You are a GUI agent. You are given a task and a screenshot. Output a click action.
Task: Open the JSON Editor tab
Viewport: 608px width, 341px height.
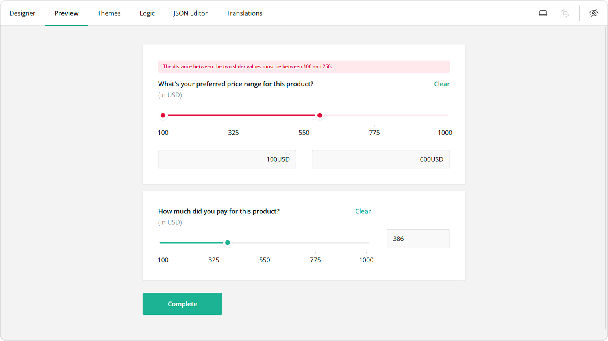click(x=190, y=13)
